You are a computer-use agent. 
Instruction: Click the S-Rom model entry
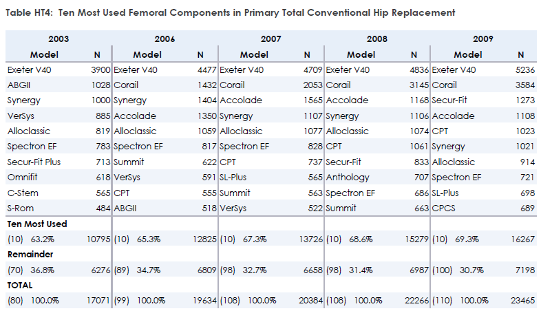[20, 208]
